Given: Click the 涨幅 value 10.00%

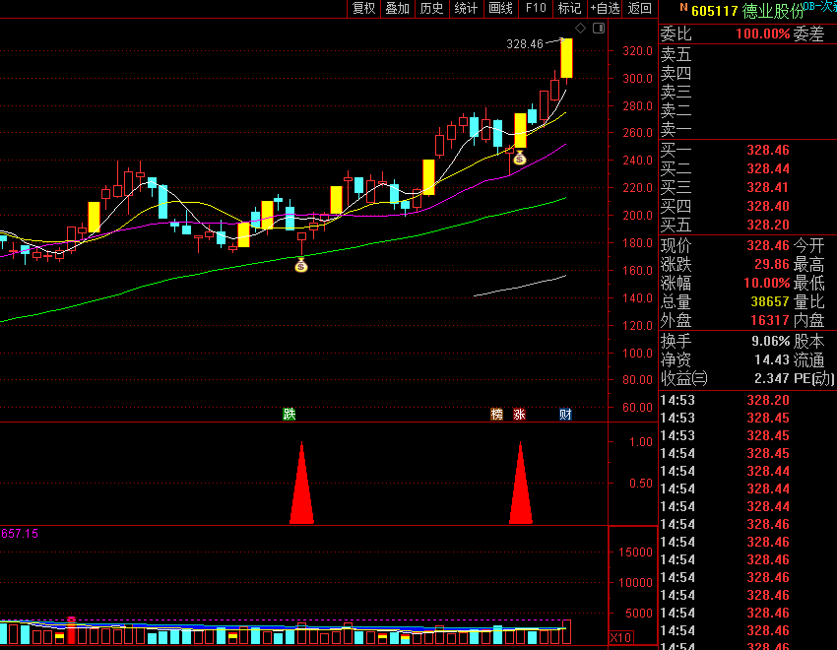Looking at the screenshot, I should pyautogui.click(x=766, y=283).
